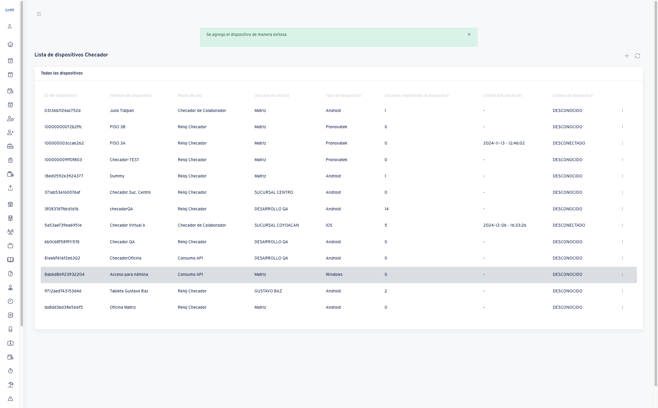The height and width of the screenshot is (408, 658).
Task: Click the calendar with X sidebar icon
Action: click(10, 105)
